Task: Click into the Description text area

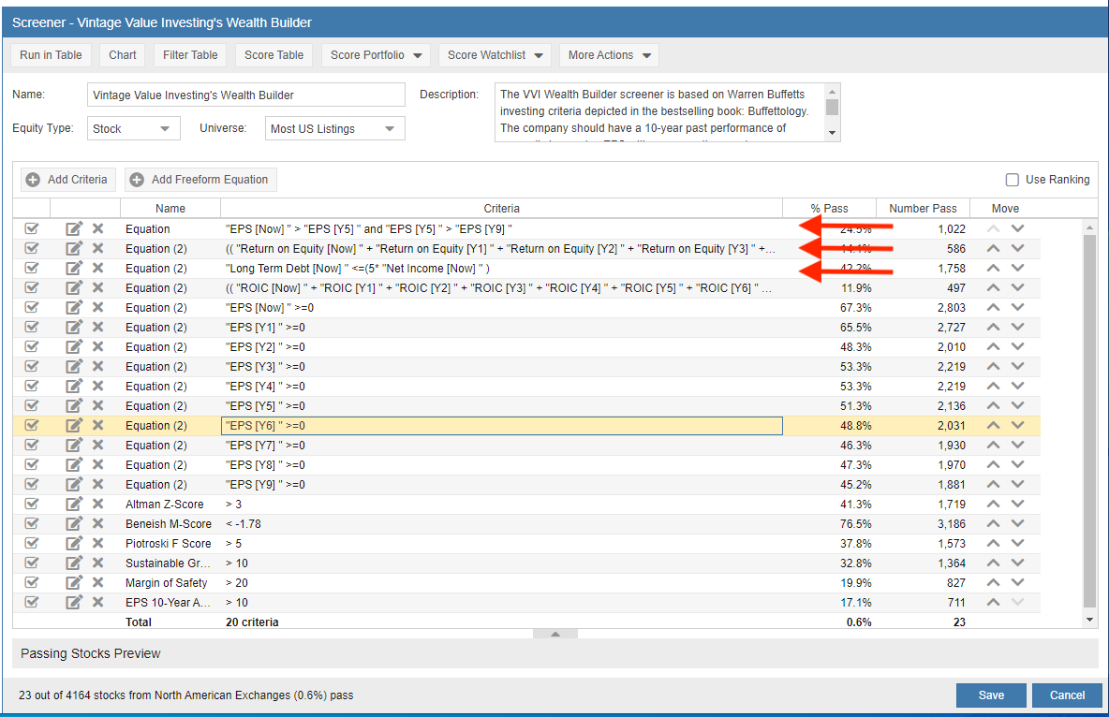Action: (660, 112)
